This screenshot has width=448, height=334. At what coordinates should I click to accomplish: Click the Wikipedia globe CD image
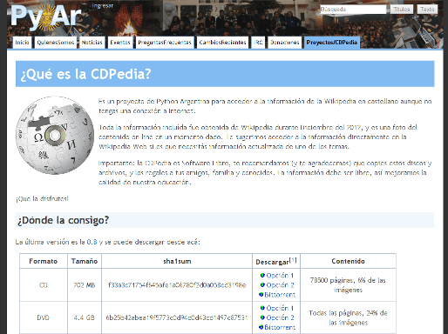55,136
